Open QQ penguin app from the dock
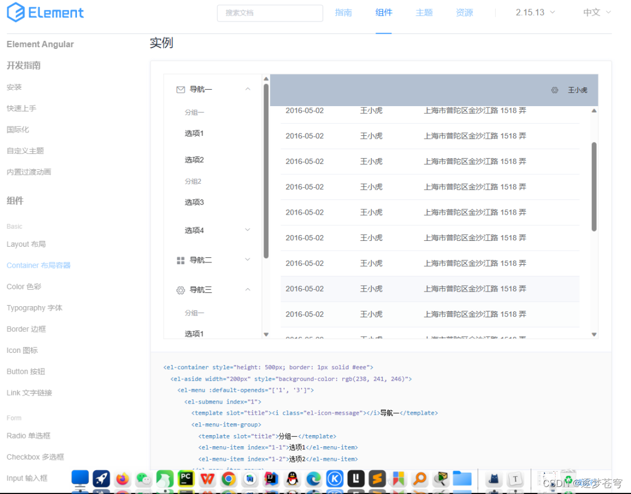 click(x=293, y=479)
